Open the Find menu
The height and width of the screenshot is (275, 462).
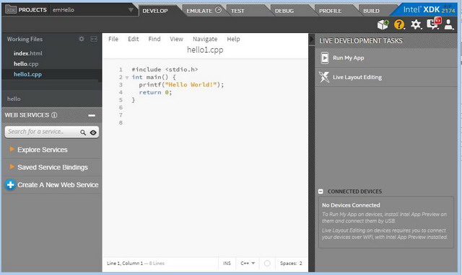tap(154, 39)
